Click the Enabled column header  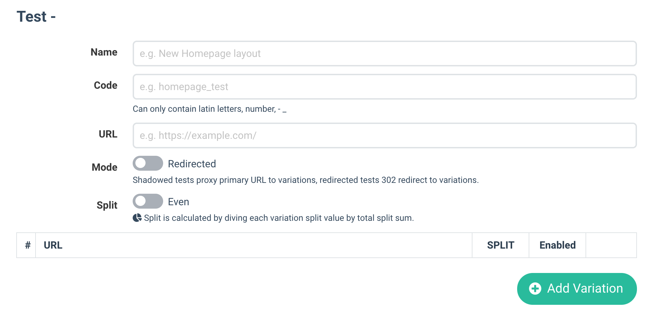tap(557, 245)
